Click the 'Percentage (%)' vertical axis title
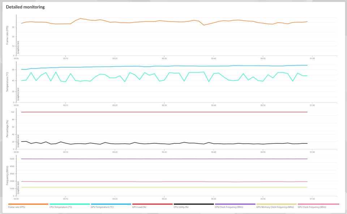347x214 pixels. 7,129
